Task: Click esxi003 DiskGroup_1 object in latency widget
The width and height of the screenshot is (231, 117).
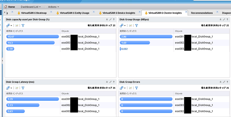Action: click(81, 111)
